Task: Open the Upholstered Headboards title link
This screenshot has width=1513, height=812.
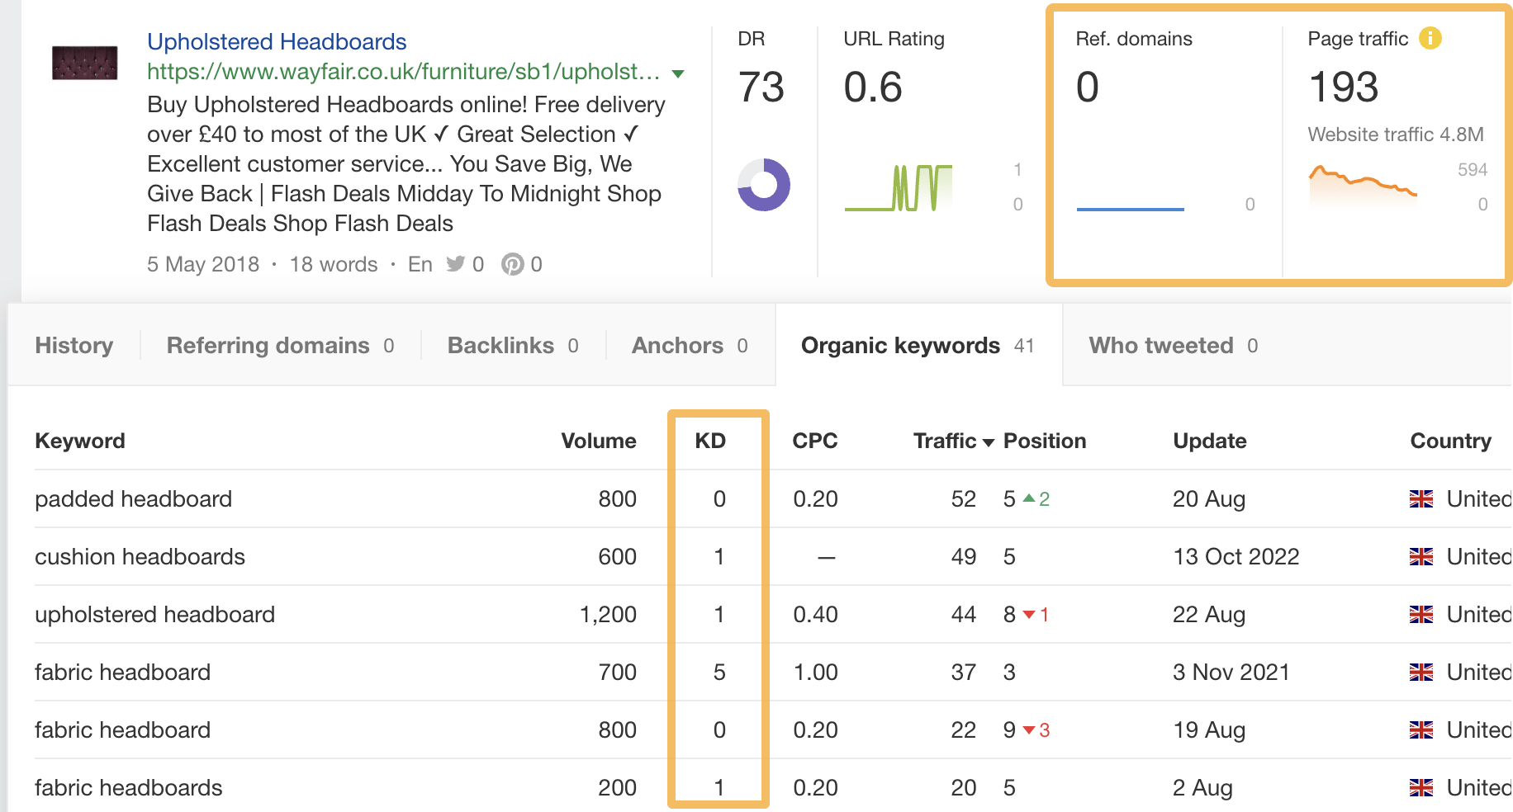Action: 276,40
